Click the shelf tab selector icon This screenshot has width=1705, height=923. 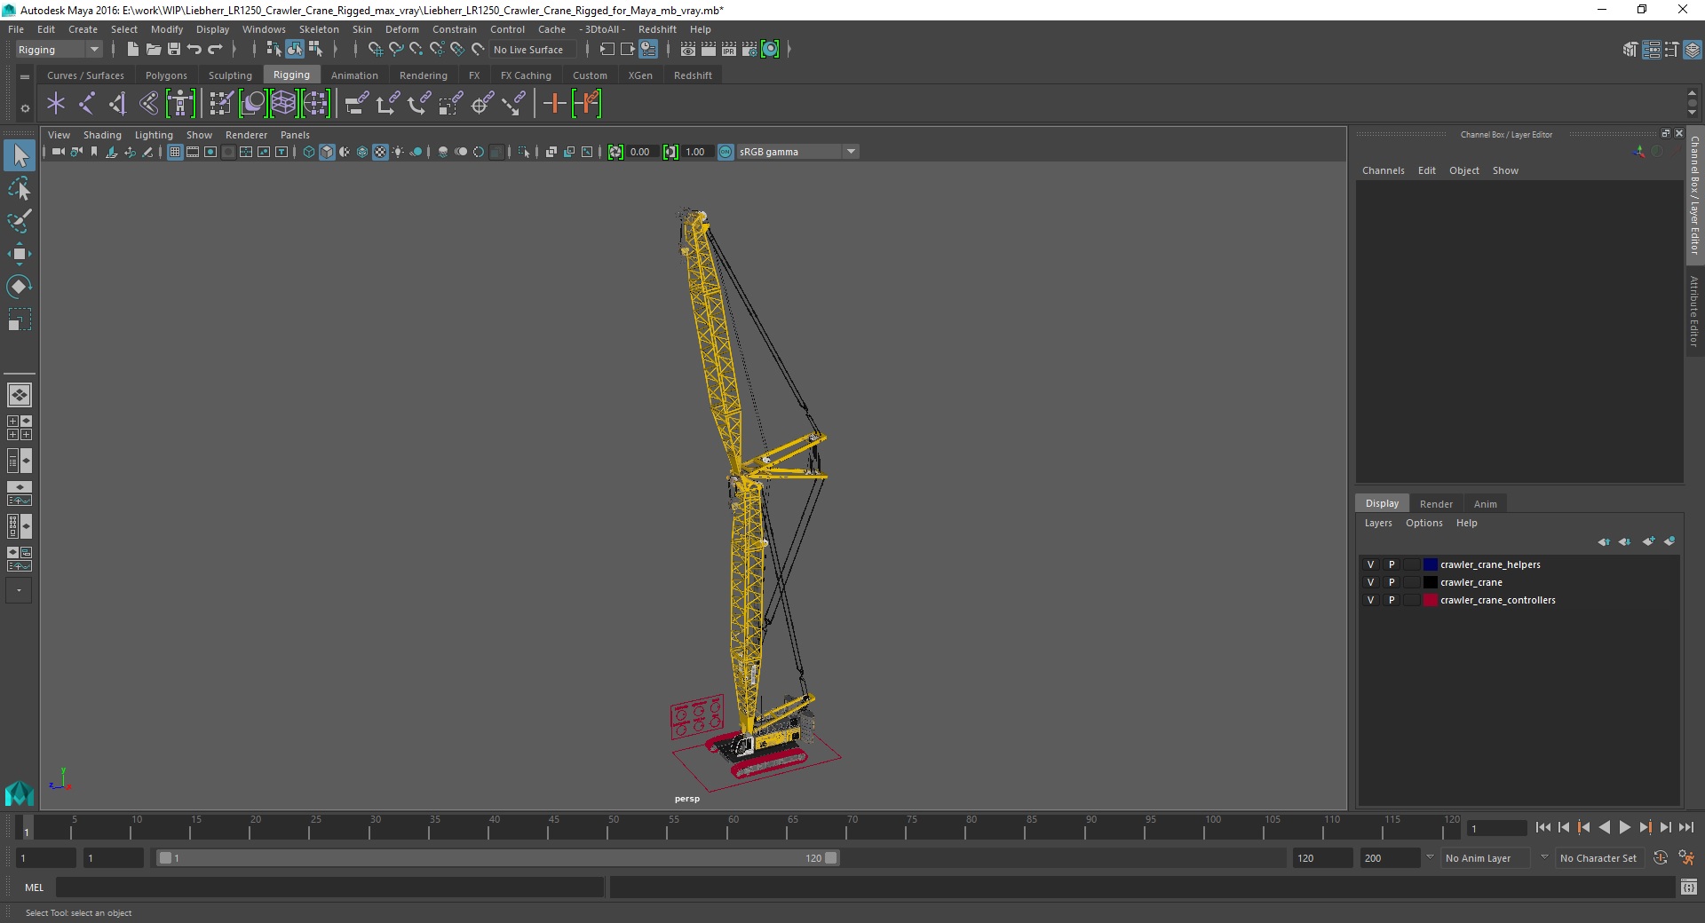(x=25, y=76)
